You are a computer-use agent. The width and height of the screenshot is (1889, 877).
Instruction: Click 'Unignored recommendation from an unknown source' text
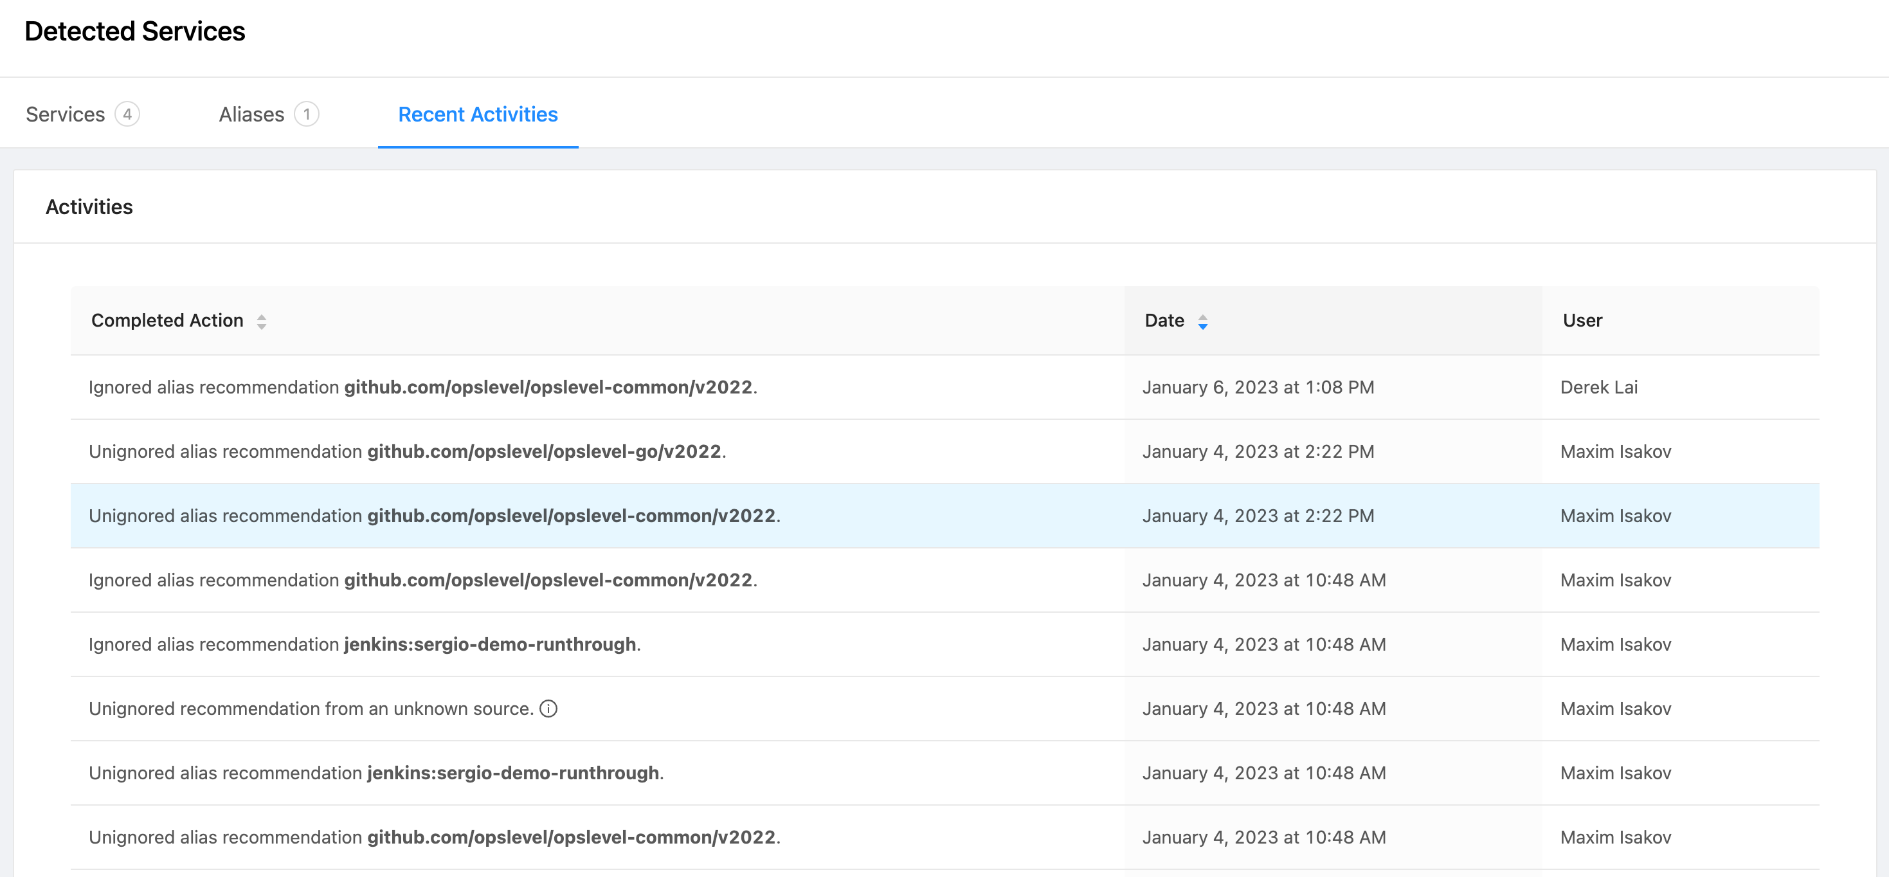click(311, 709)
